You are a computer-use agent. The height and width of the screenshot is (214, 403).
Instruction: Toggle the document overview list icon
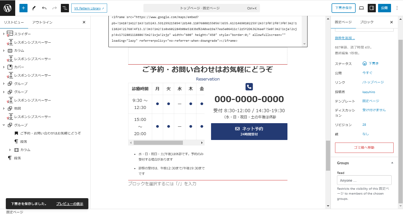click(65, 8)
